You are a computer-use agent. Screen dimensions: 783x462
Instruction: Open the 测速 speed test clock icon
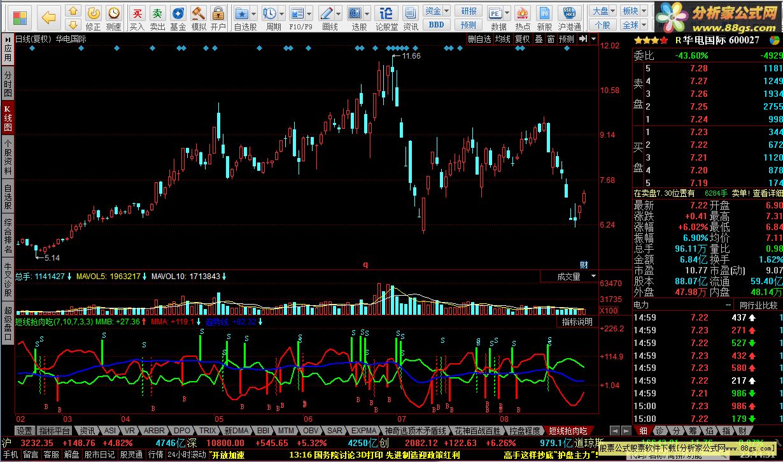click(x=113, y=13)
